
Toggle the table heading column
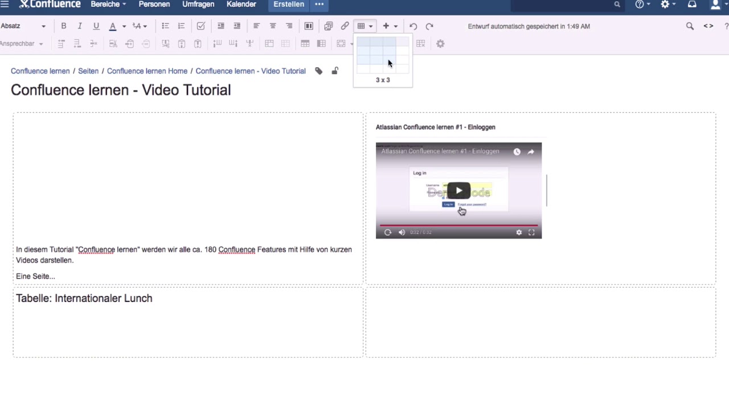pos(321,44)
